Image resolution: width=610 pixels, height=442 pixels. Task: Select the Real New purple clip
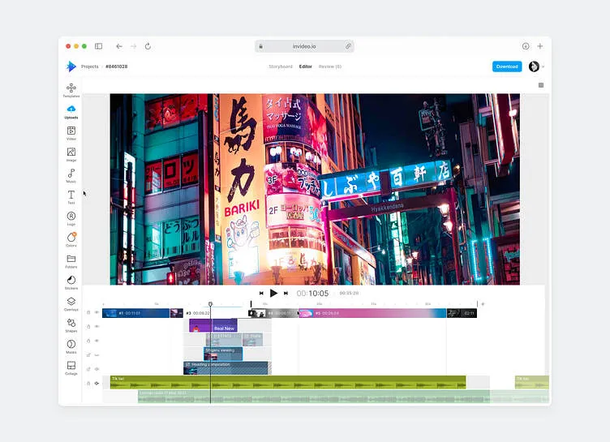(213, 326)
